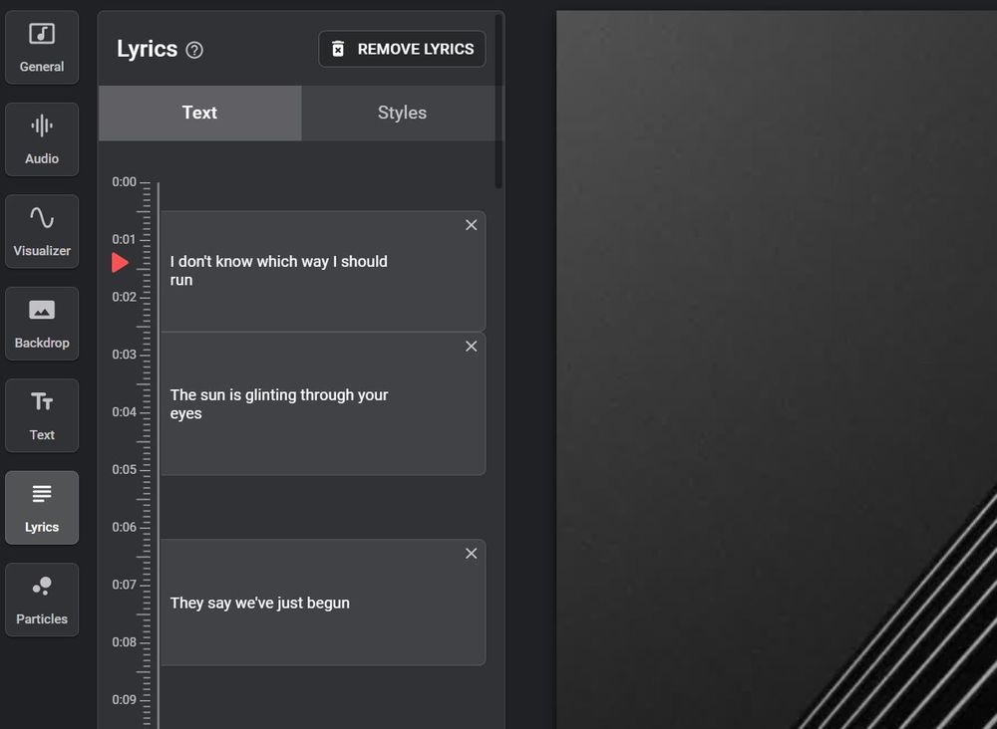The height and width of the screenshot is (729, 997).
Task: Open the General settings panel
Action: point(42,48)
